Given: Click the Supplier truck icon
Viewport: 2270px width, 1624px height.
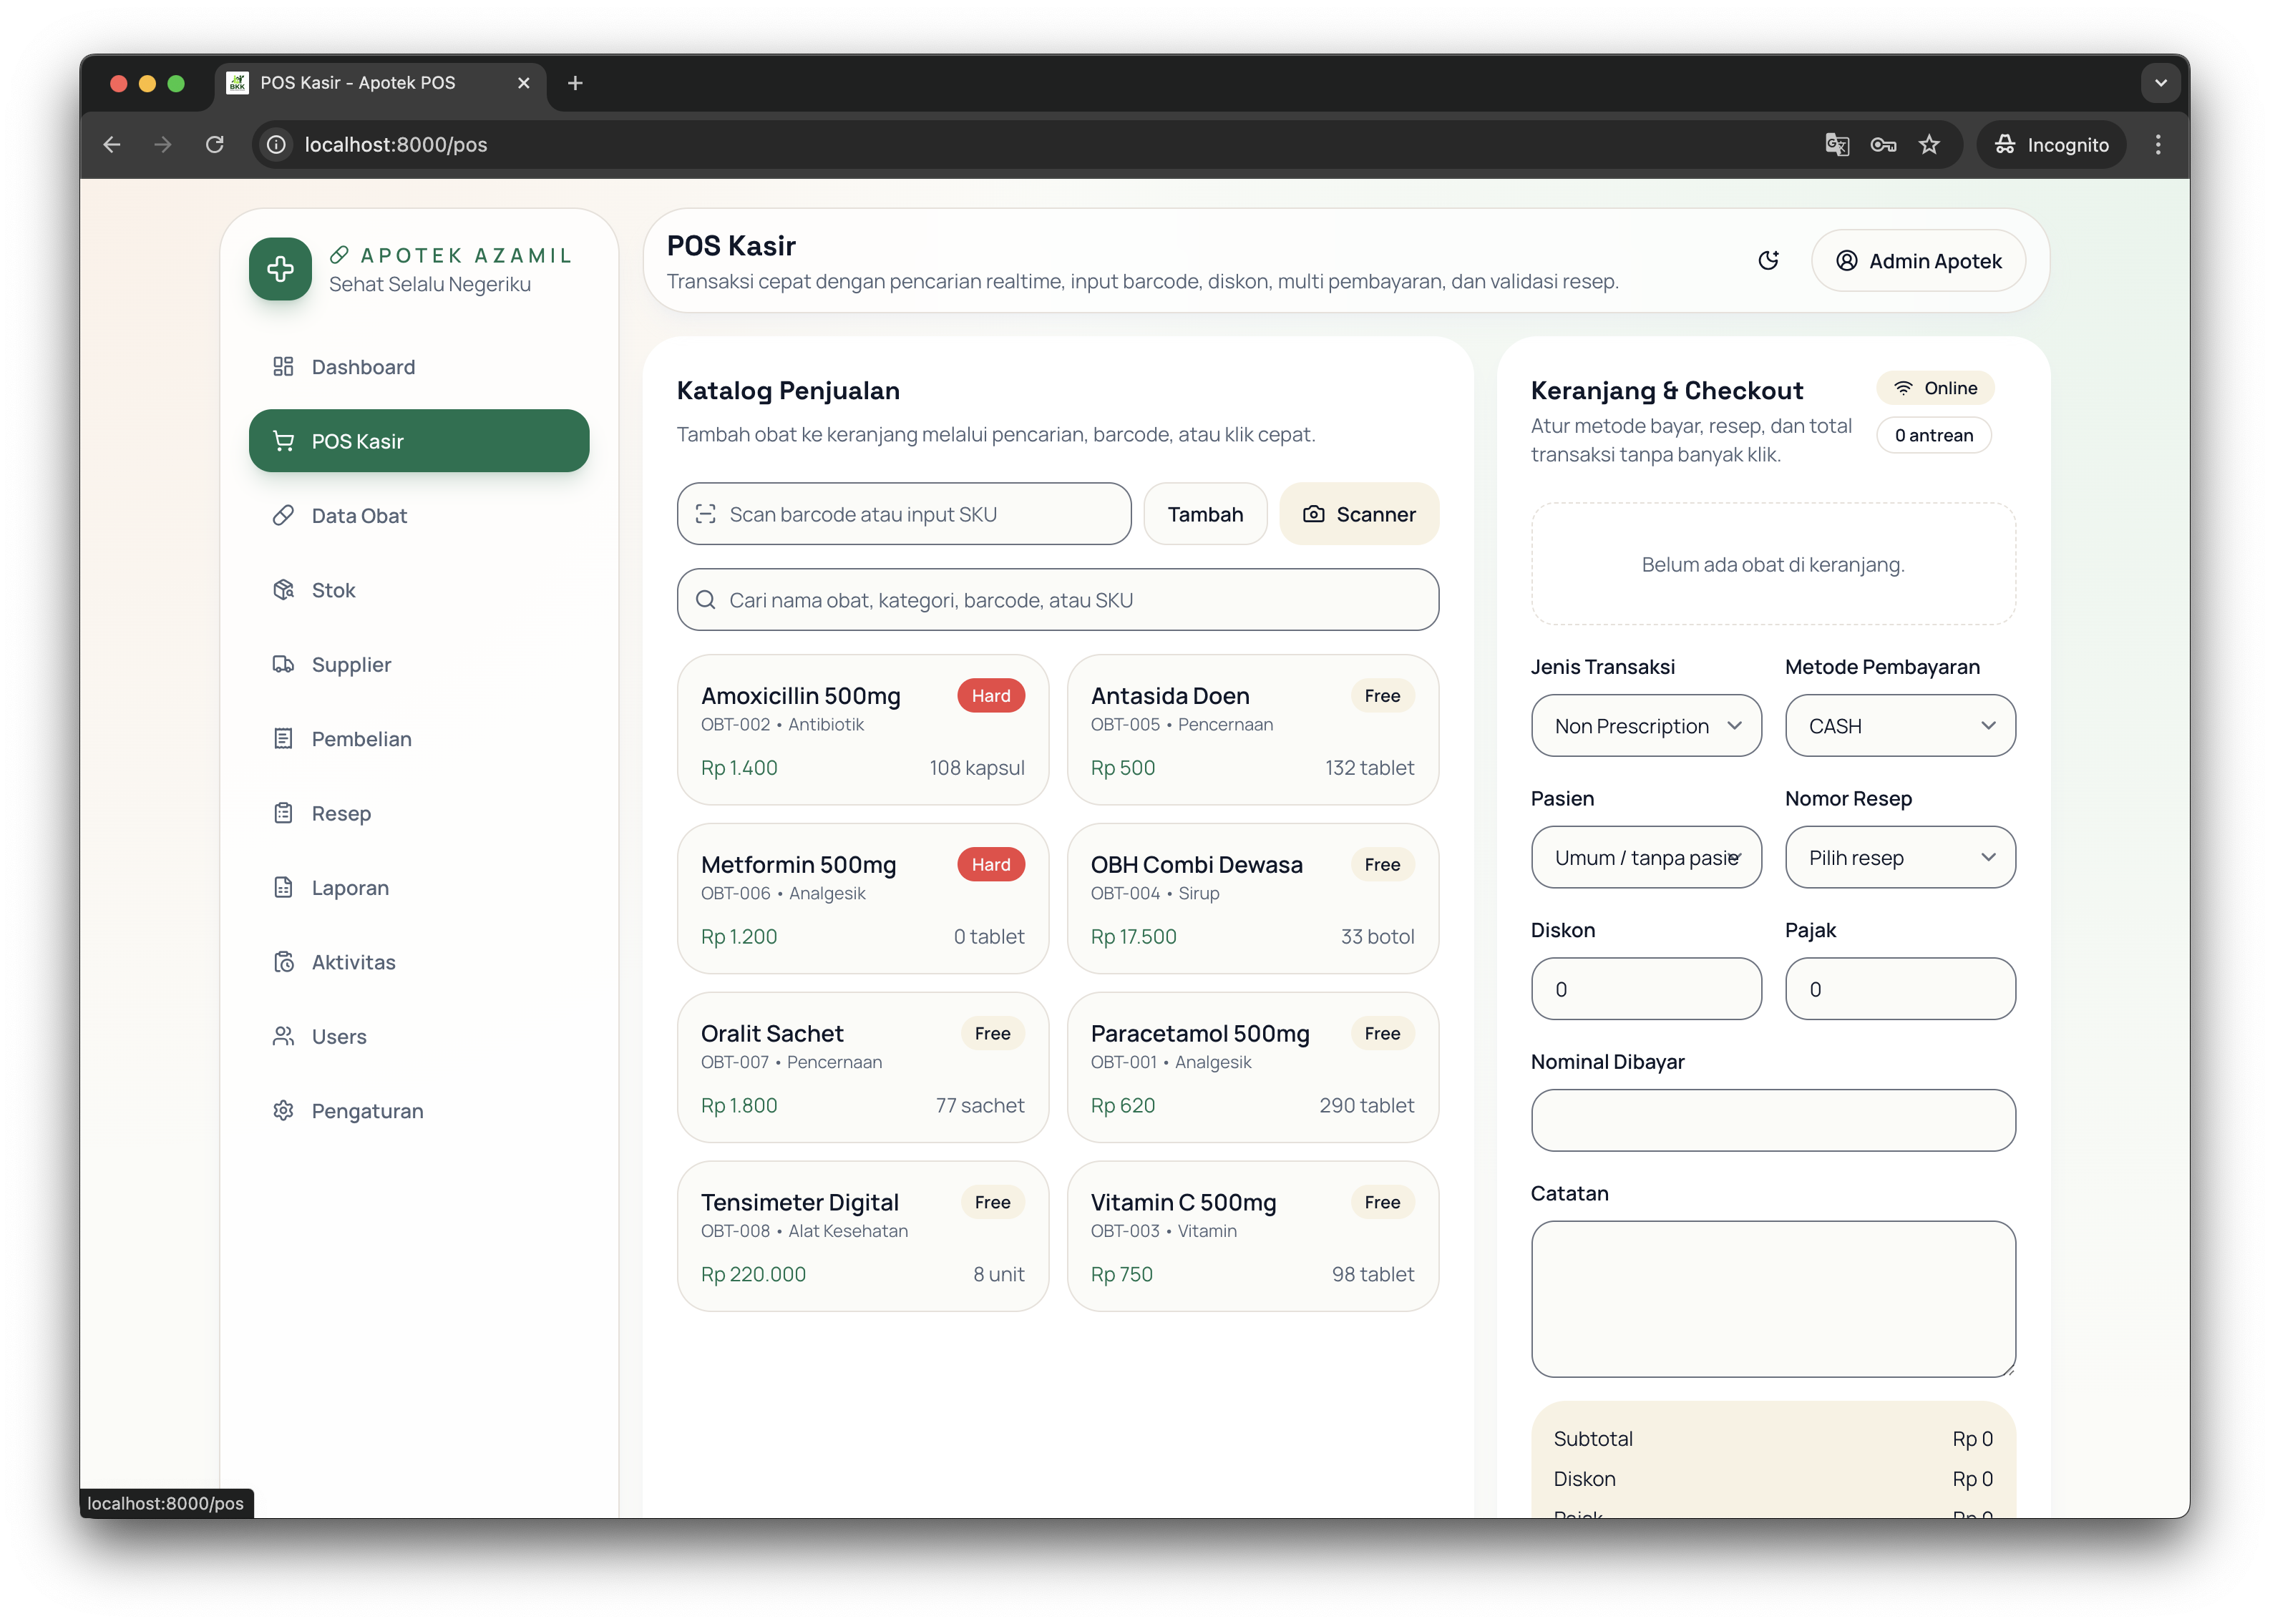Looking at the screenshot, I should click(283, 665).
